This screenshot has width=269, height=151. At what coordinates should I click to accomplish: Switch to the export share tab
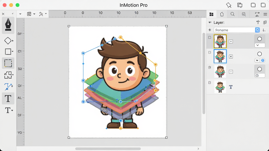point(222,14)
